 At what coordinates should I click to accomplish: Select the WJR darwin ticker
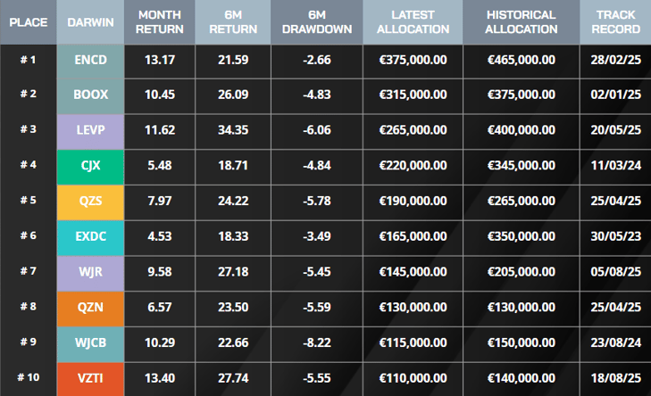pyautogui.click(x=90, y=271)
